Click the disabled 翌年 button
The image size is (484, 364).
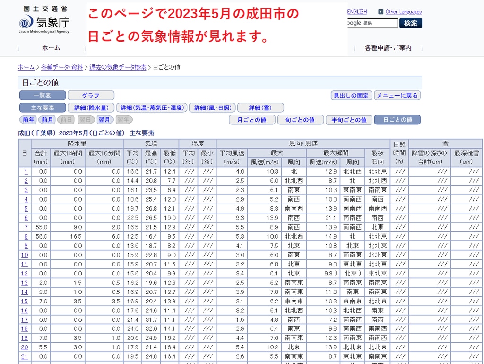(123, 120)
